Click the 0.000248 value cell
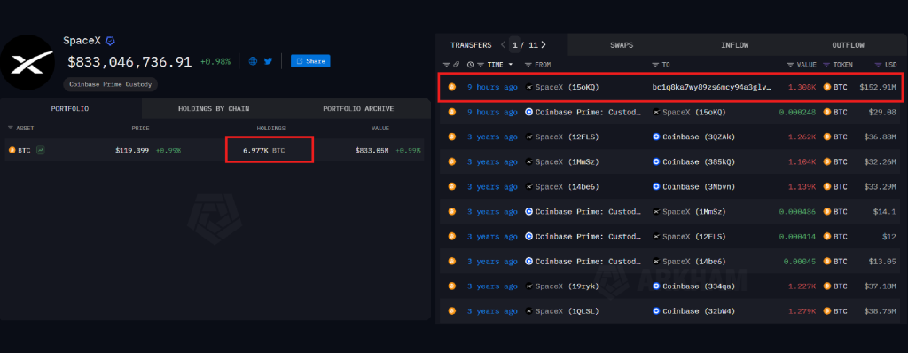This screenshot has height=353, width=908. tap(798, 113)
